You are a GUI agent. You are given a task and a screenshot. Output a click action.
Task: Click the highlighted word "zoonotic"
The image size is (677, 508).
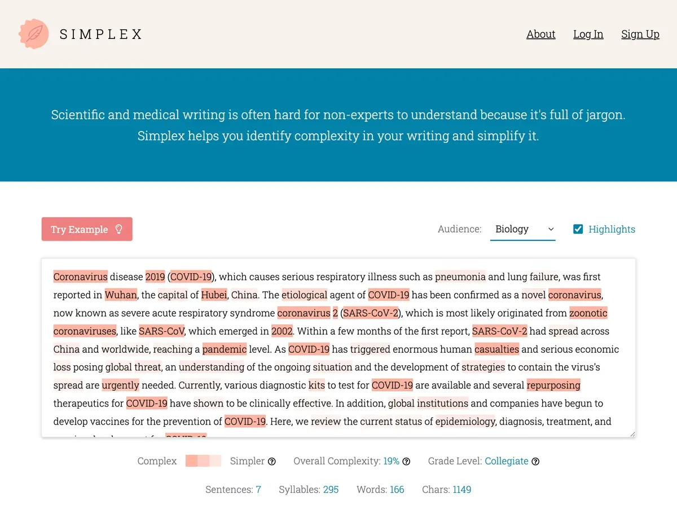[588, 313]
